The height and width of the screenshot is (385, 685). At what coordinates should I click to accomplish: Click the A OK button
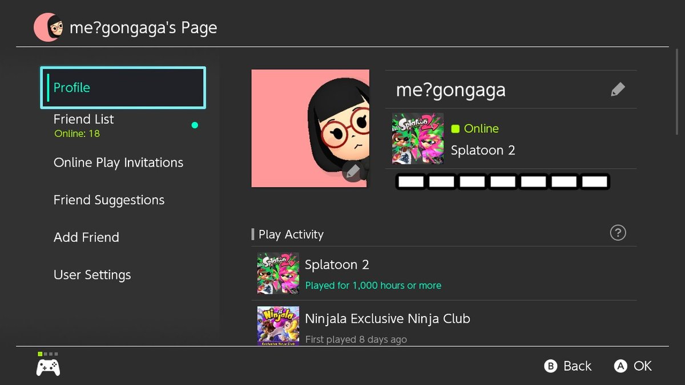pyautogui.click(x=633, y=366)
